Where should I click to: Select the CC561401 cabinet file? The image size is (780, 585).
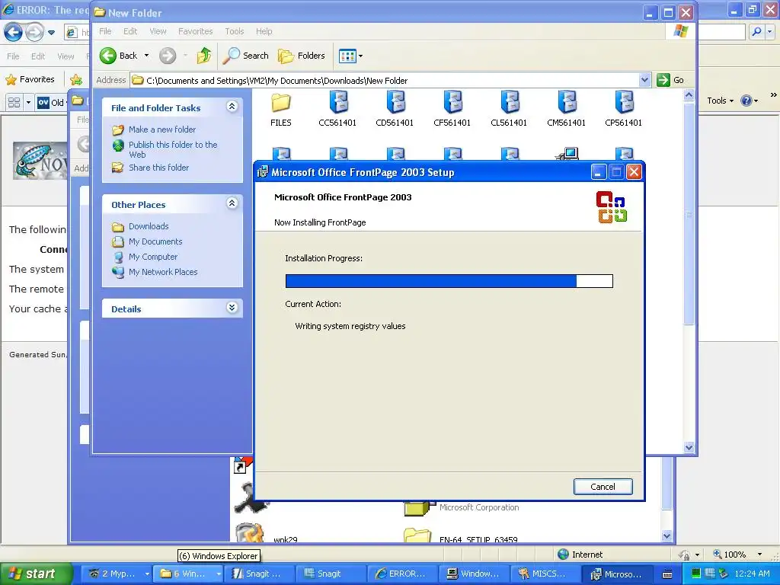(x=337, y=108)
